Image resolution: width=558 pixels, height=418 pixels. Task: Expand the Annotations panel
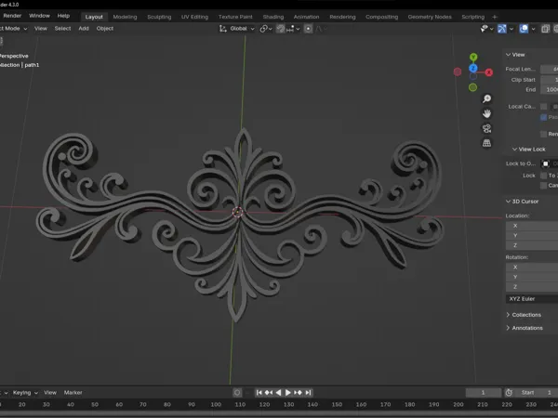525,328
